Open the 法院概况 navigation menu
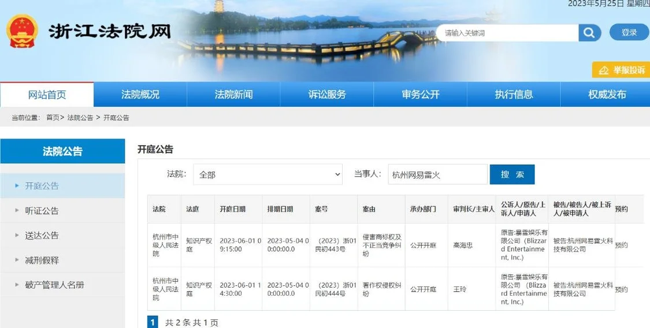The image size is (650, 328). pos(140,95)
